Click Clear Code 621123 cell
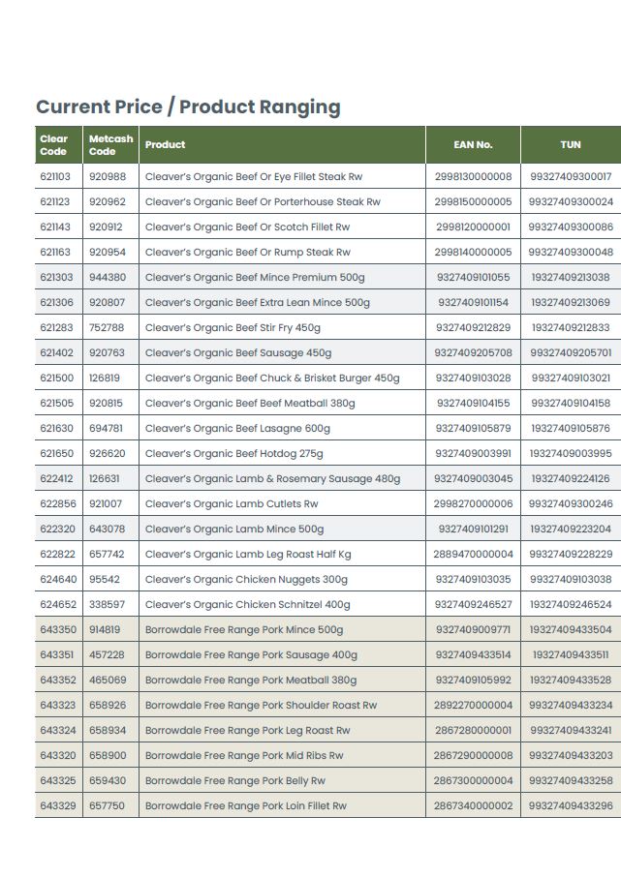Viewport: 621px width, 878px height. tap(56, 202)
